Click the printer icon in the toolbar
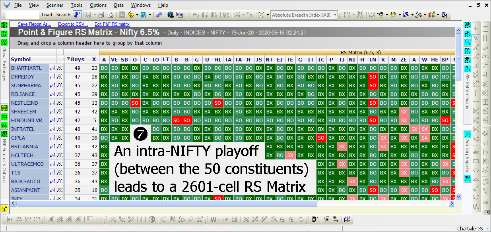The height and width of the screenshot is (232, 491). click(101, 15)
